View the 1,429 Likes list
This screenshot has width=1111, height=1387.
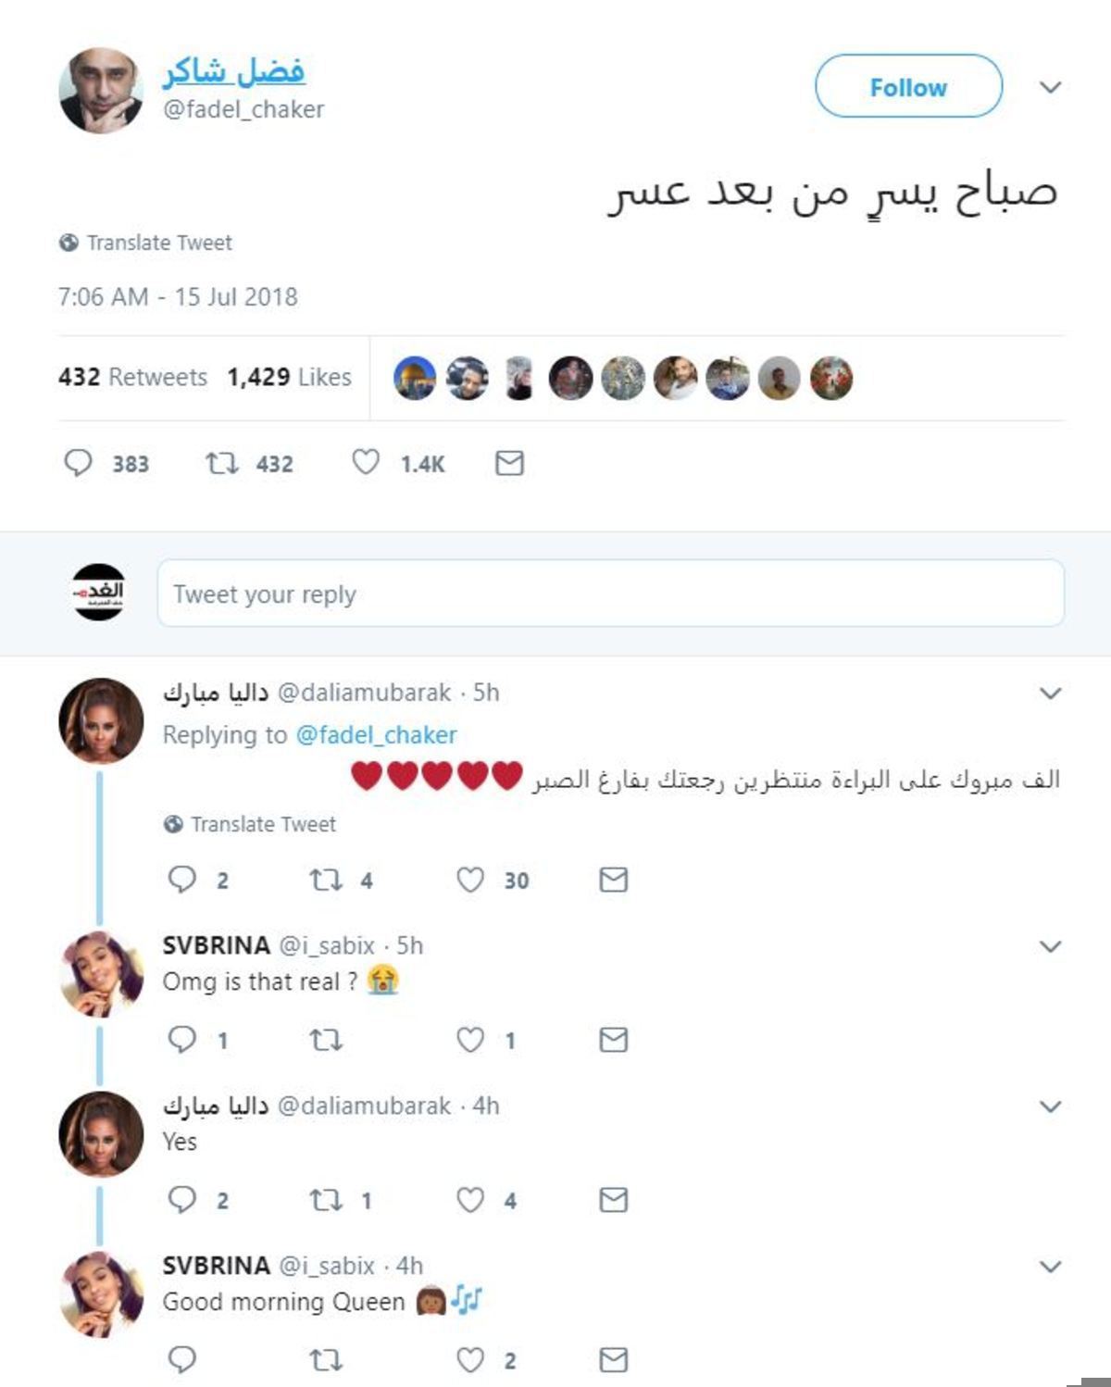tap(289, 377)
